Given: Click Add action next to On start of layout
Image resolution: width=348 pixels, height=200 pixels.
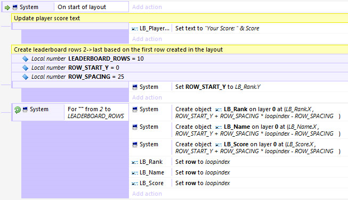Looking at the screenshot, I should click(147, 7).
